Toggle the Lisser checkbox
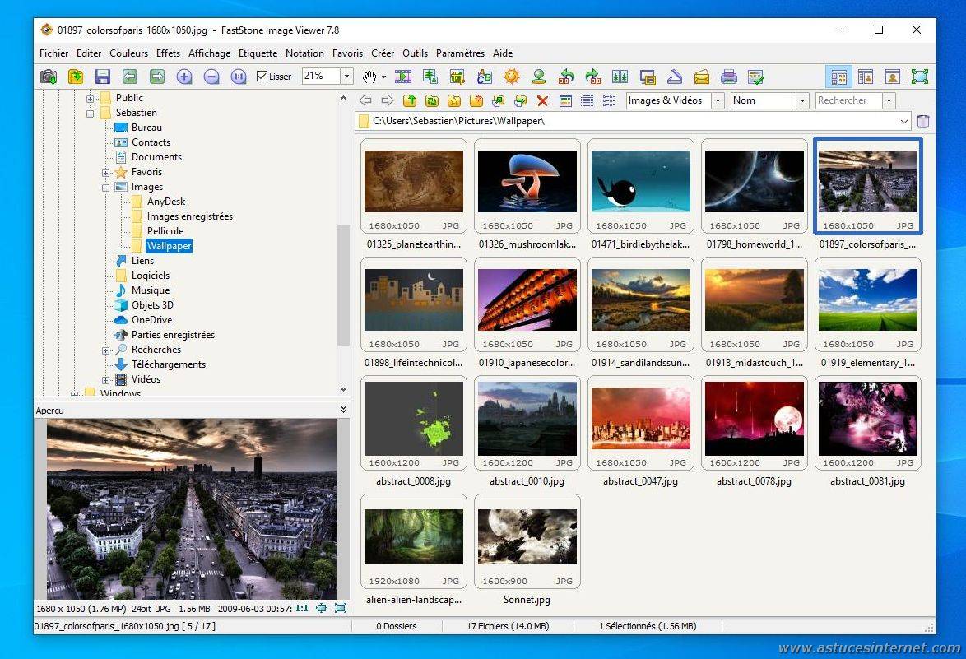This screenshot has height=659, width=966. (x=262, y=77)
